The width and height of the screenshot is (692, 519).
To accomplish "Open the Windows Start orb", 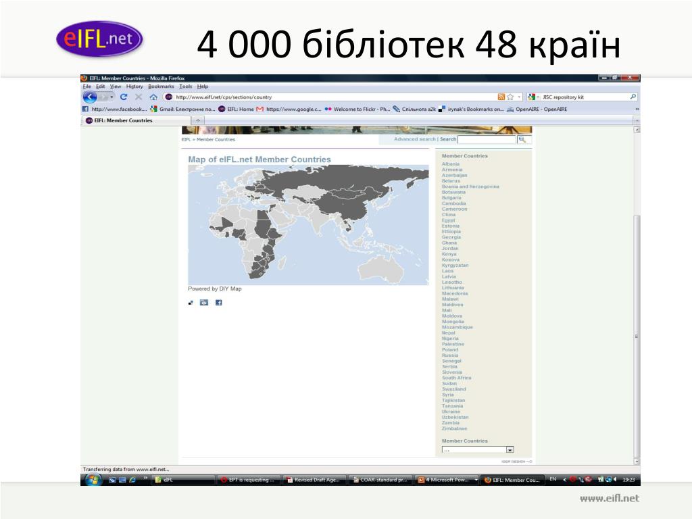I will pos(93,480).
